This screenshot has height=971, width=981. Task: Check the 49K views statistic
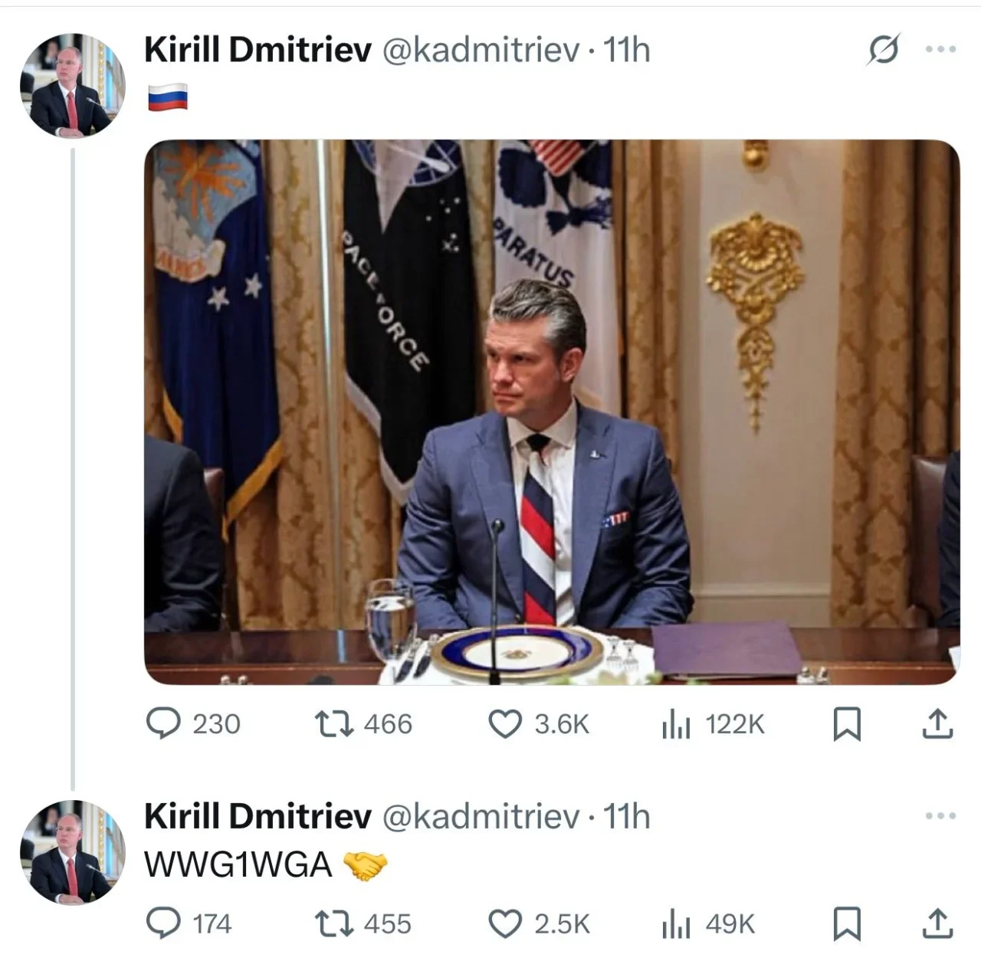pyautogui.click(x=724, y=925)
